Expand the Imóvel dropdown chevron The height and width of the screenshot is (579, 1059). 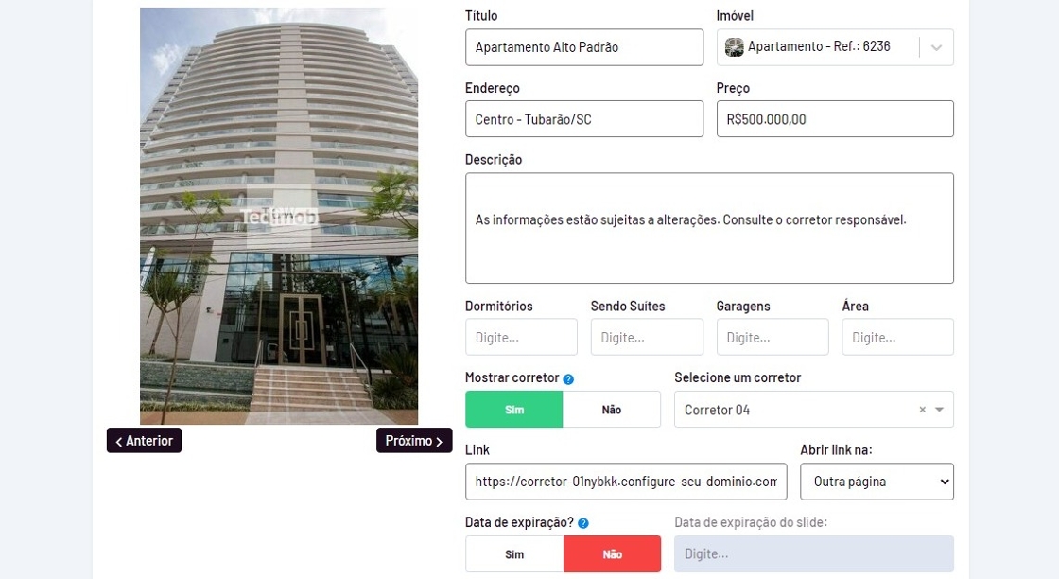[x=936, y=47]
